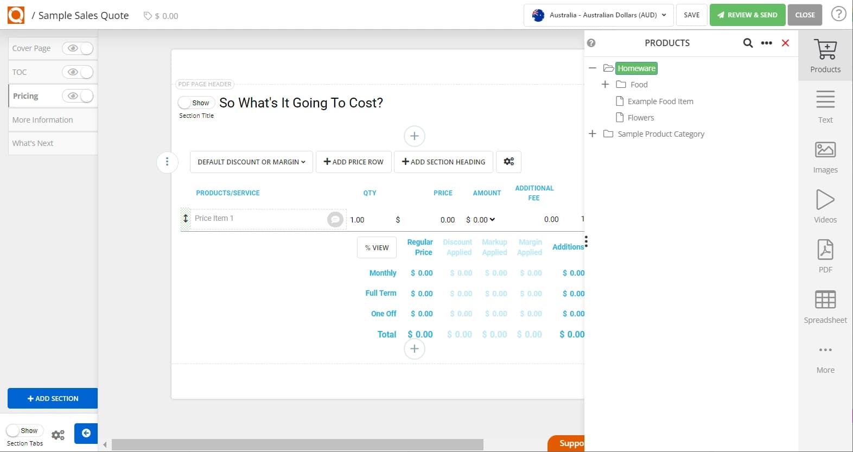Click the orange Q app logo
Screen dimensions: 853x452
click(x=16, y=15)
